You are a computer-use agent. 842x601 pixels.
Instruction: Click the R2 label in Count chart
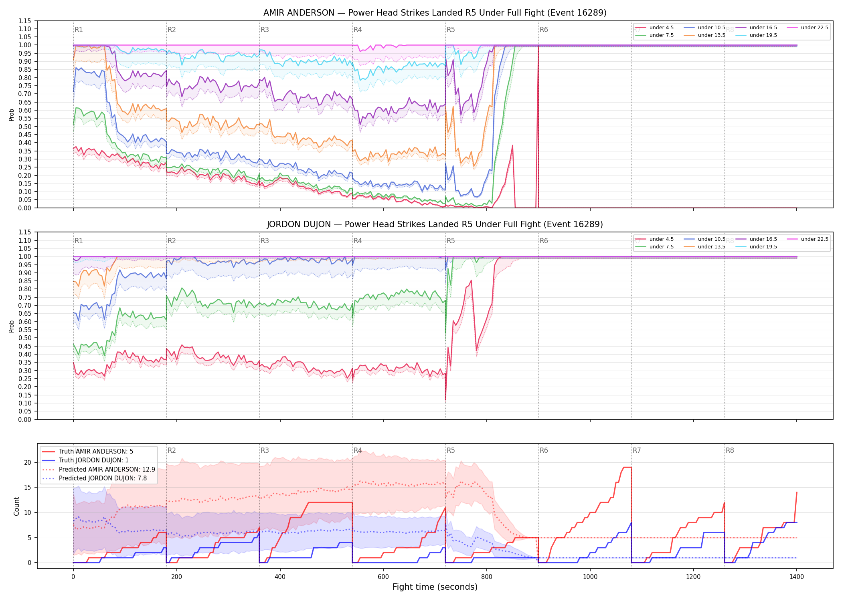click(172, 450)
